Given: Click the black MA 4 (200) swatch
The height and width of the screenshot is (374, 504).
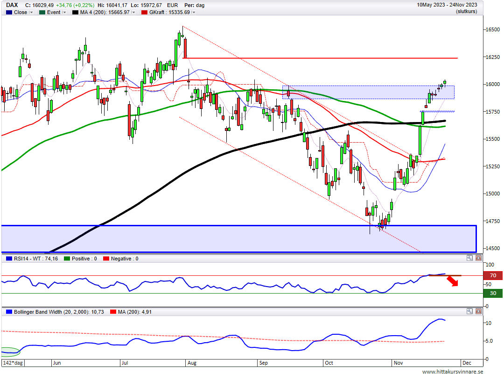Looking at the screenshot, I should point(75,12).
